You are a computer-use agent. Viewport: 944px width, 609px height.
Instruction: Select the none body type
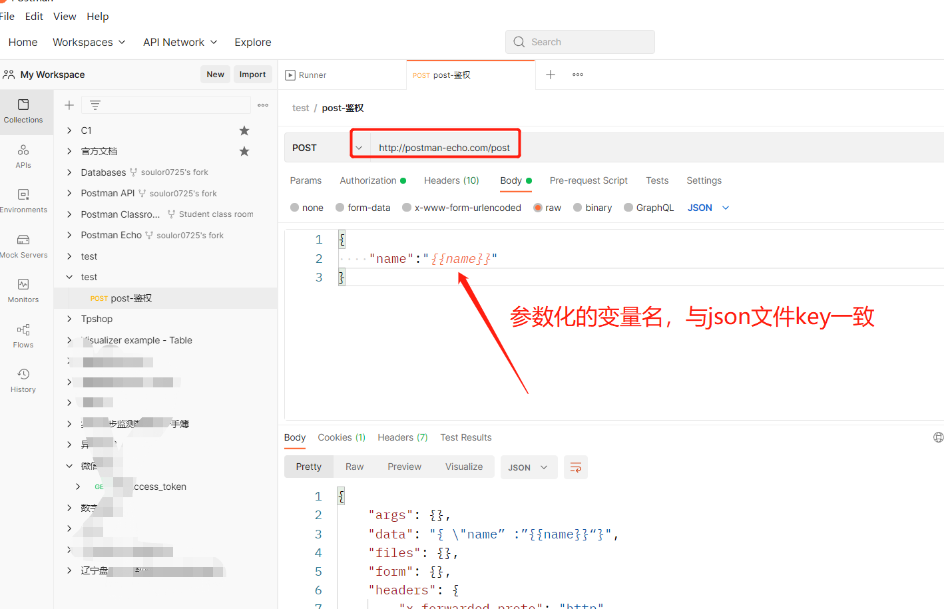(307, 208)
